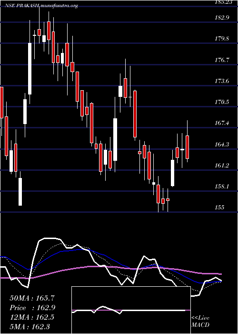Select the 155 price axis label

(220, 207)
